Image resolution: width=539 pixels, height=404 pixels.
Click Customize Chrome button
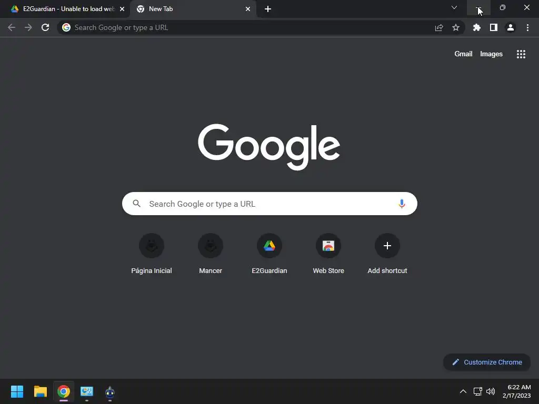pyautogui.click(x=487, y=362)
